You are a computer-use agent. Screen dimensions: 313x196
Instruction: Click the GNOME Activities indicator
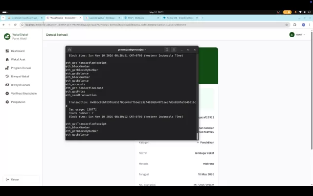point(5,12)
